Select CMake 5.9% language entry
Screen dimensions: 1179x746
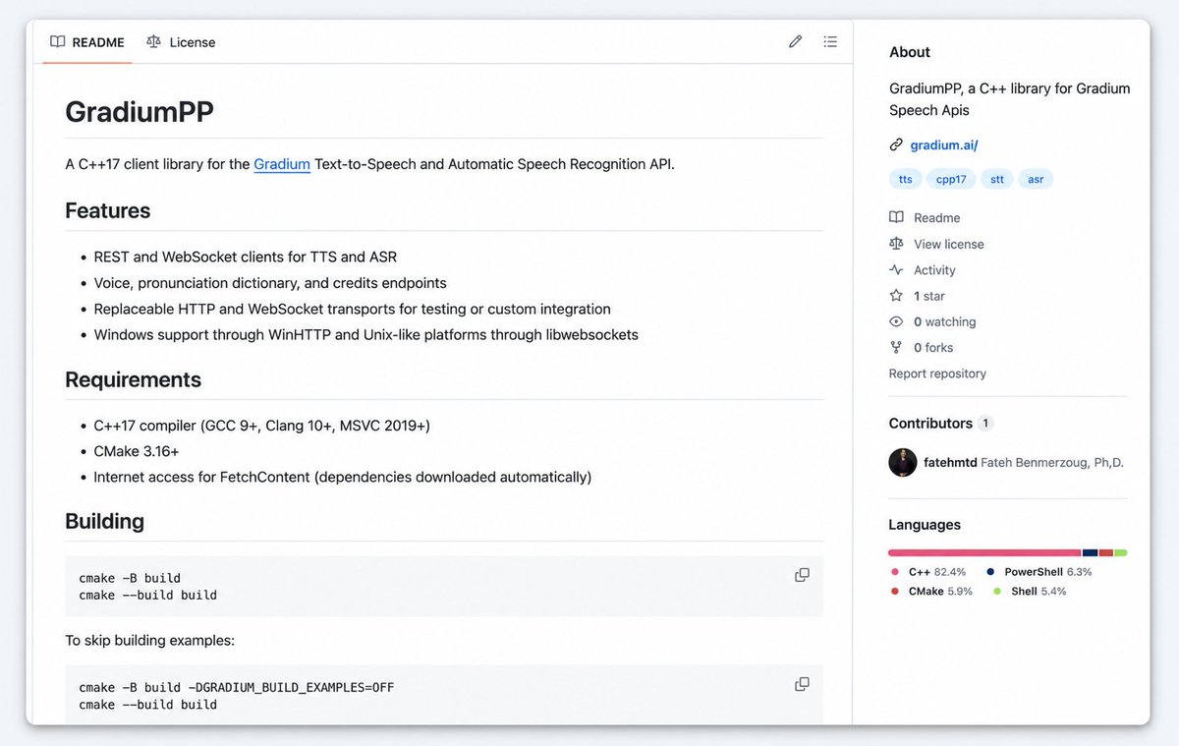(x=931, y=592)
